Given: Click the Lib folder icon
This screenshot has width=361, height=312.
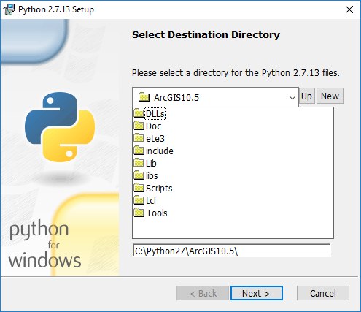Looking at the screenshot, I should point(139,163).
